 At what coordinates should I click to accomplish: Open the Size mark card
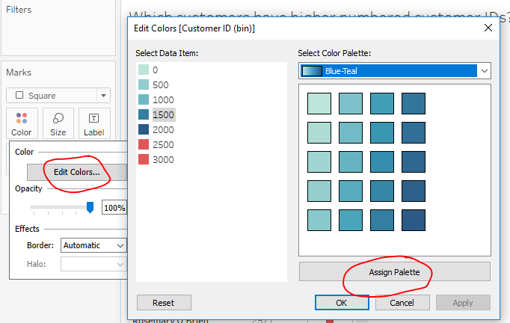tap(58, 123)
